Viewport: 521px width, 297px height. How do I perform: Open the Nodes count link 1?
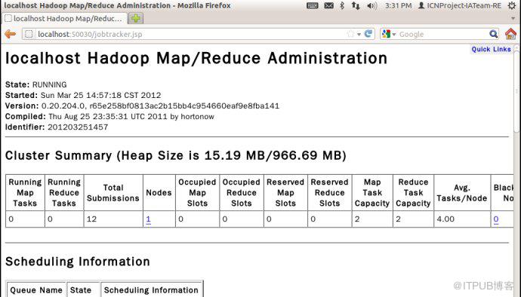click(x=148, y=219)
